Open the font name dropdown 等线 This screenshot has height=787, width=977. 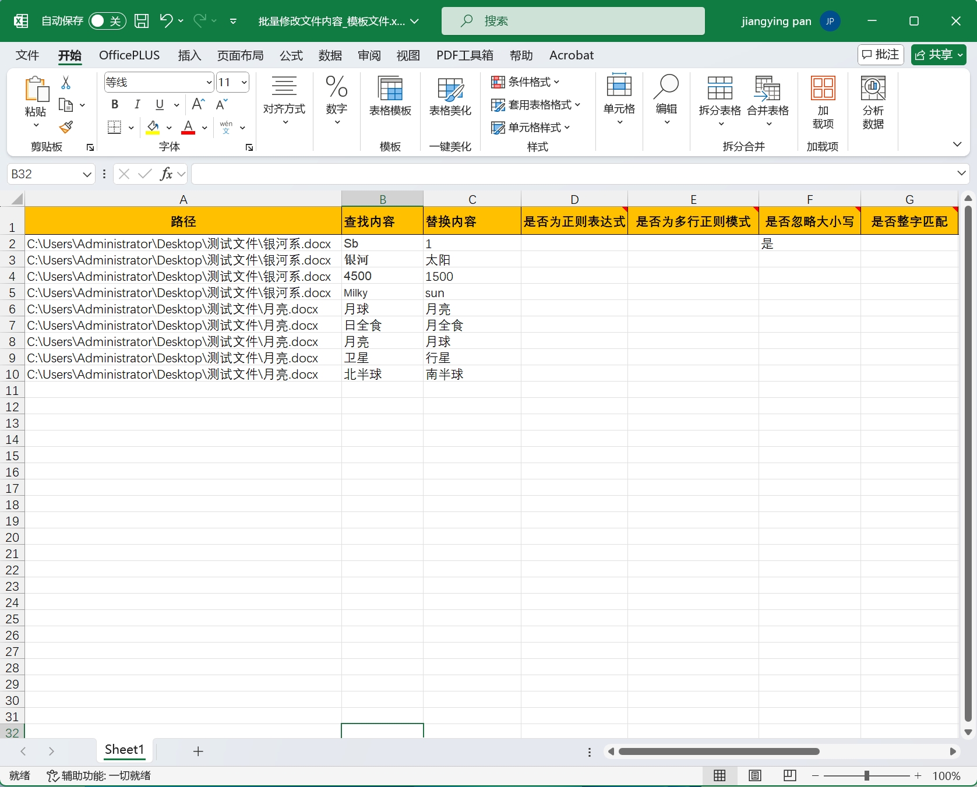click(209, 82)
